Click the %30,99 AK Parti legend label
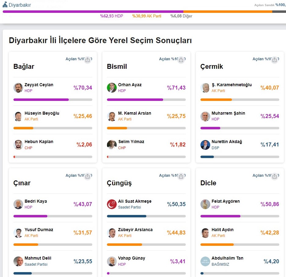Viewport: 286px width, 277px height. [x=147, y=16]
